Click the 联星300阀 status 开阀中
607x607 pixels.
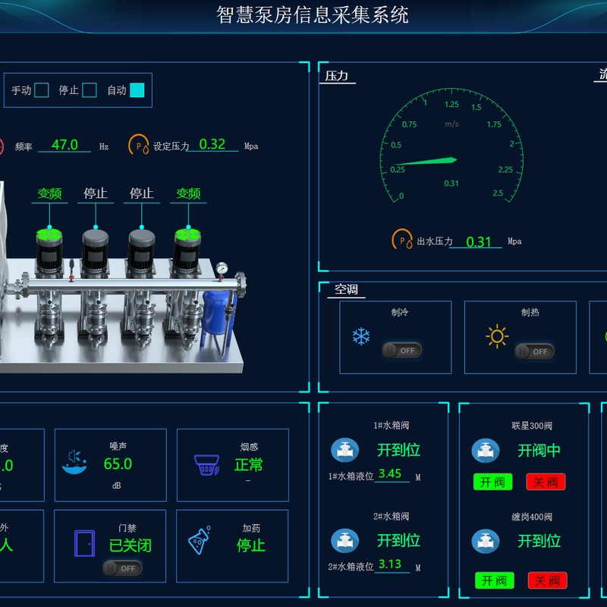click(539, 451)
